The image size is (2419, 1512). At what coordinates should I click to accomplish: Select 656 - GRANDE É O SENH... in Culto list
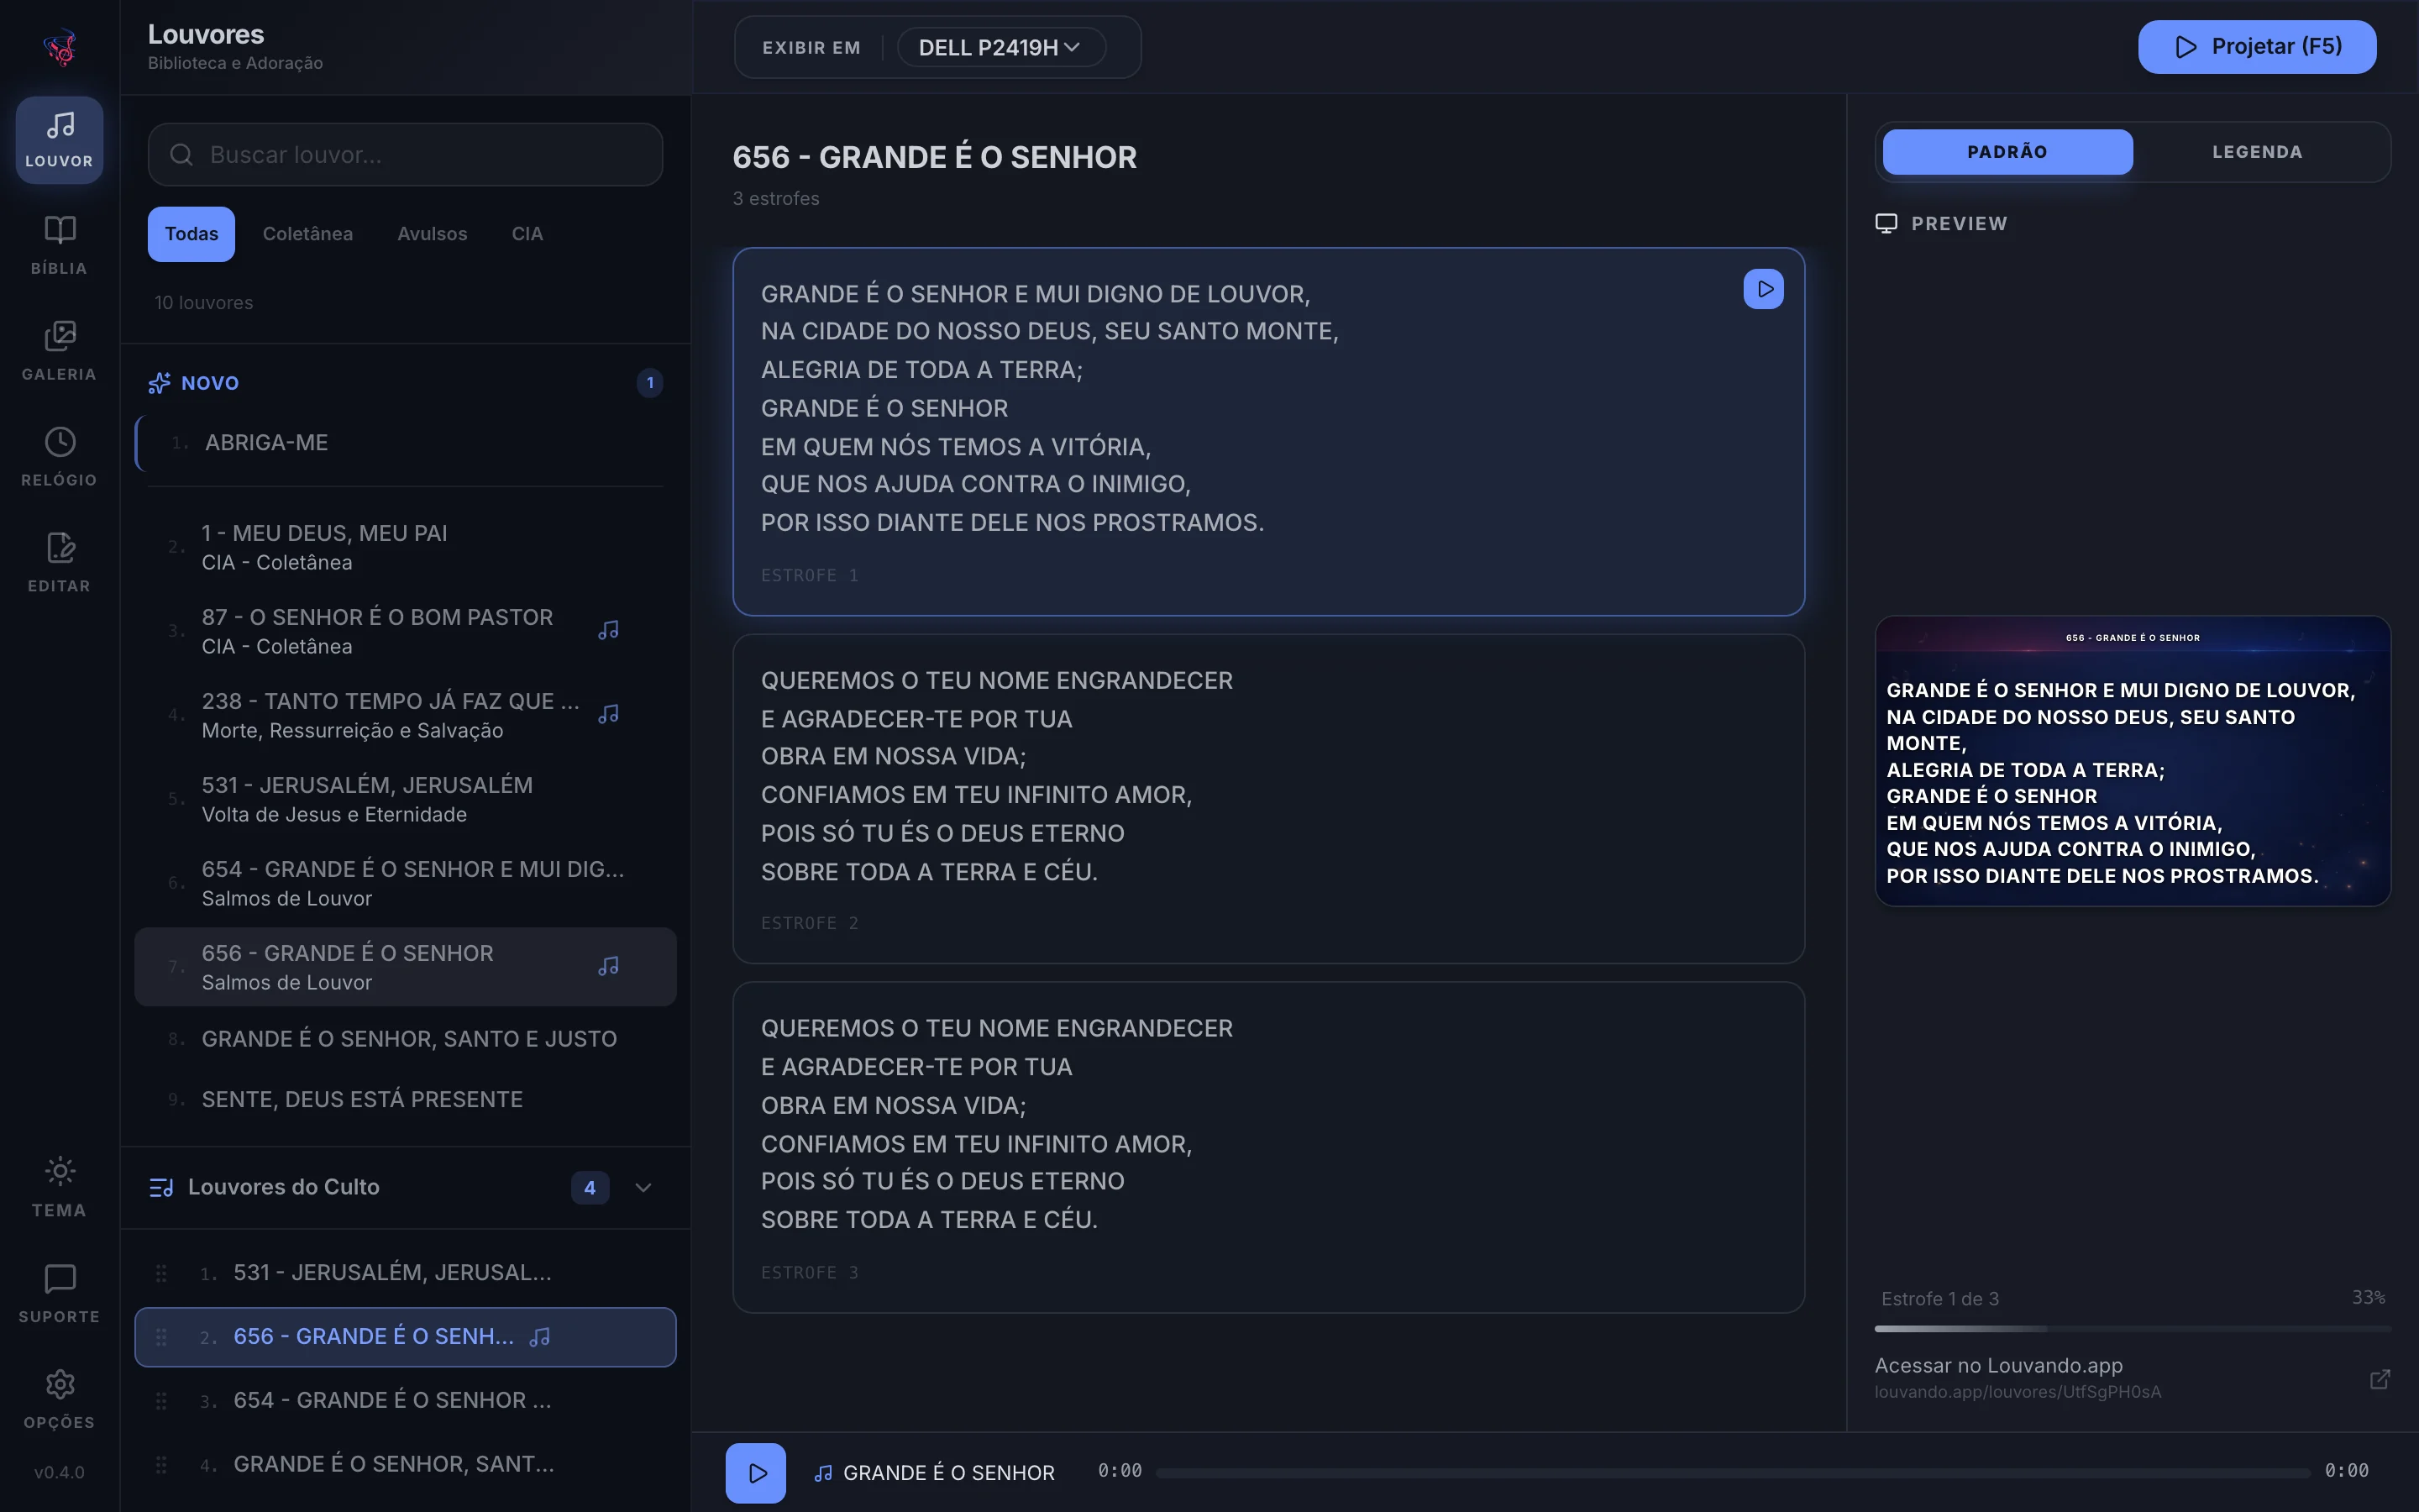[405, 1337]
